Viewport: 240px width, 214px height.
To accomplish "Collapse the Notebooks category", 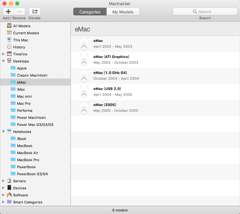I will [x=4, y=131].
